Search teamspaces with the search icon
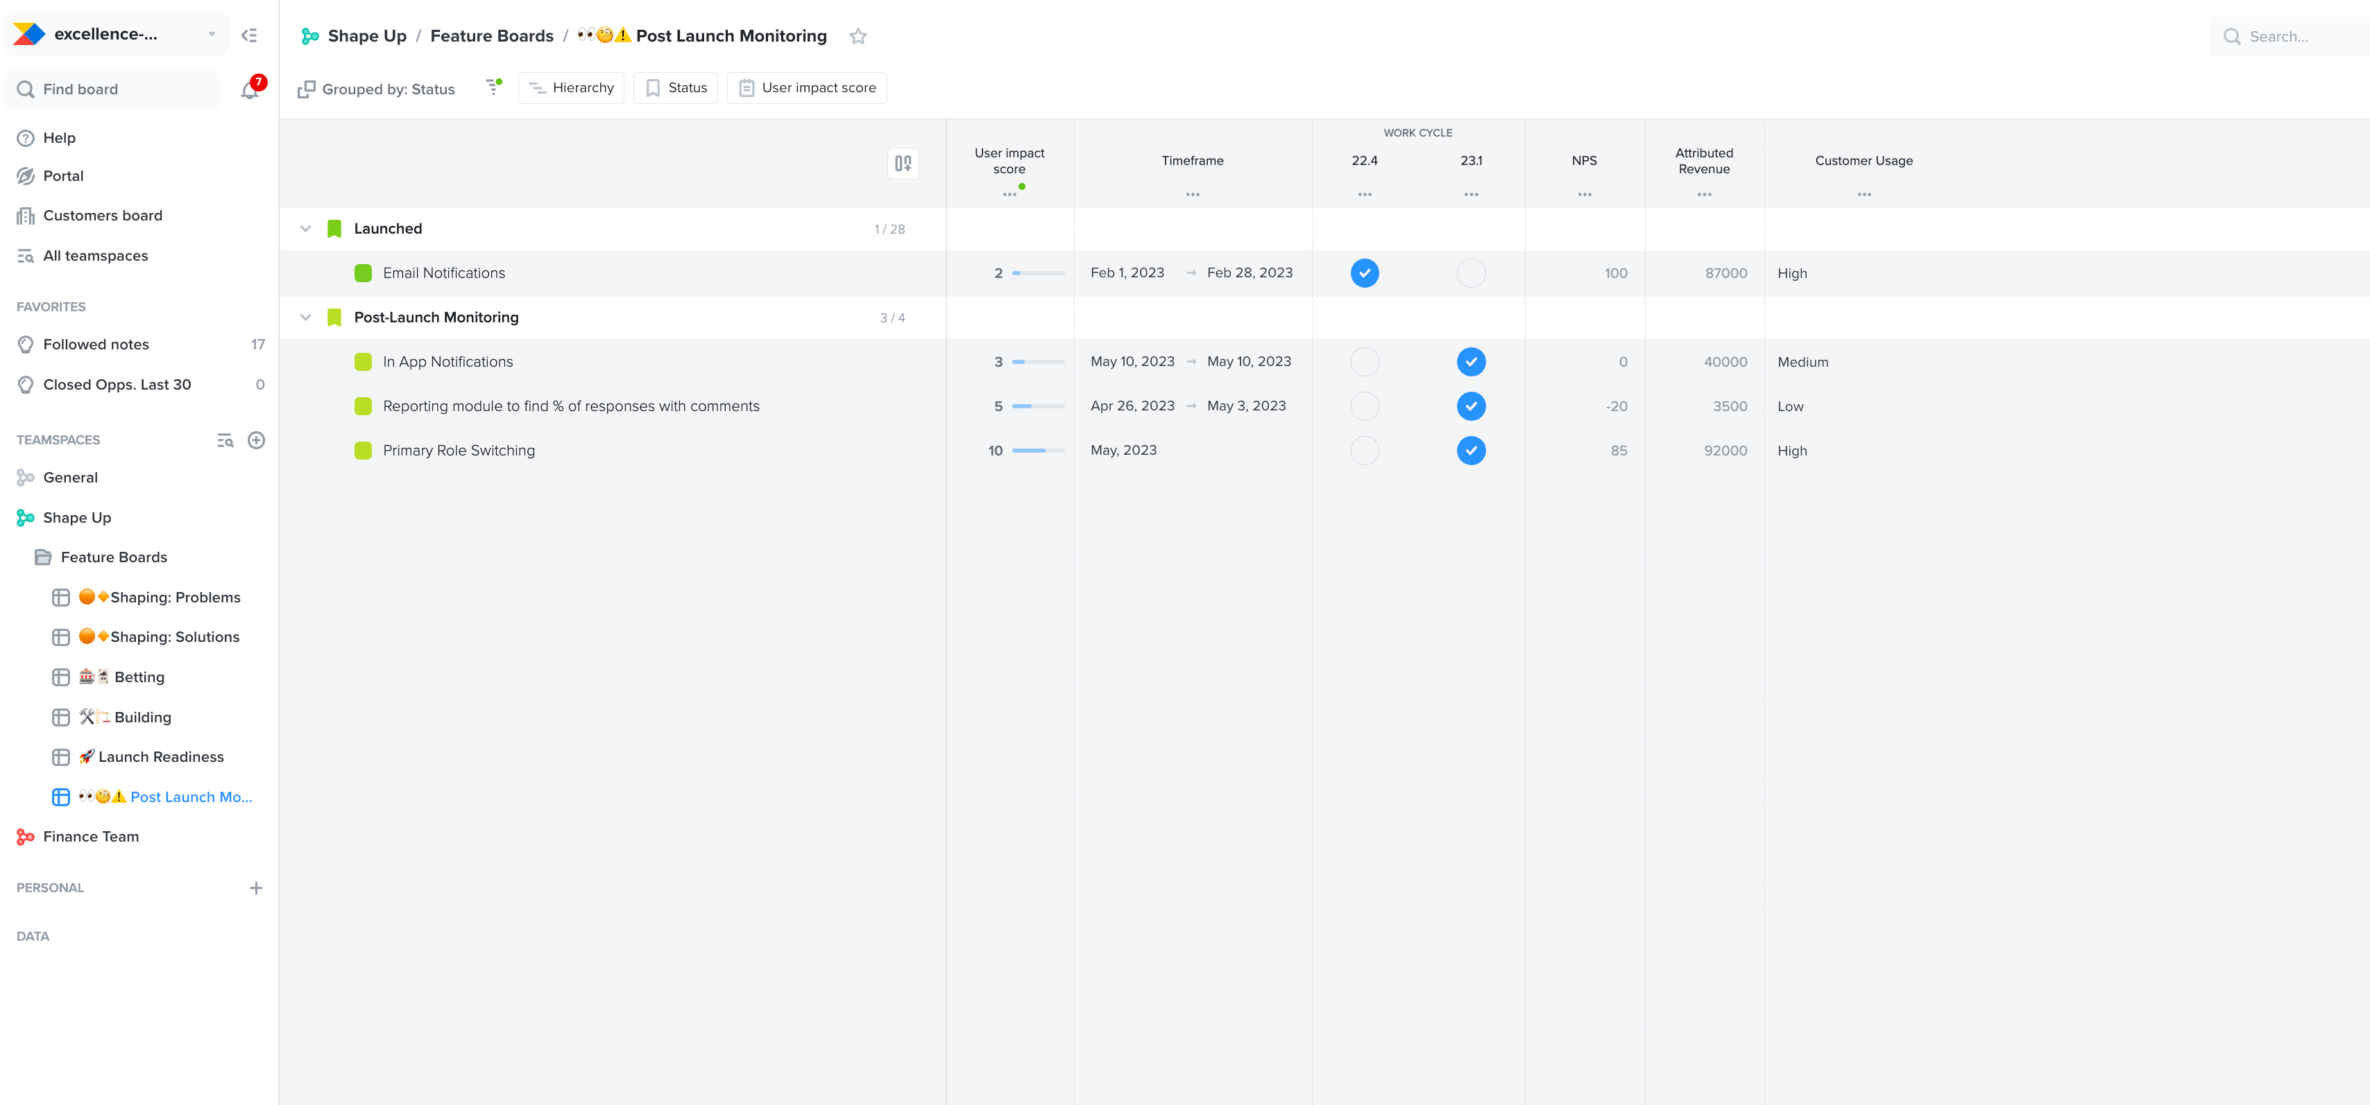 225,440
